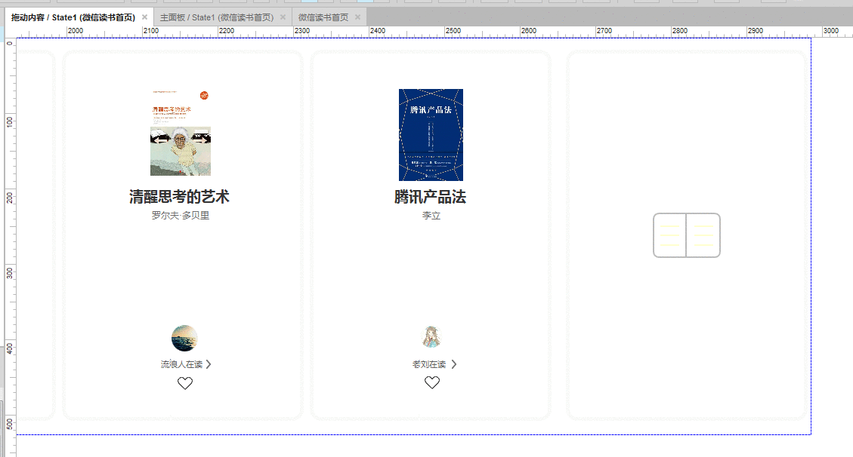This screenshot has width=853, height=457.
Task: Close the 主面板 / State1 tab
Action: (x=283, y=17)
